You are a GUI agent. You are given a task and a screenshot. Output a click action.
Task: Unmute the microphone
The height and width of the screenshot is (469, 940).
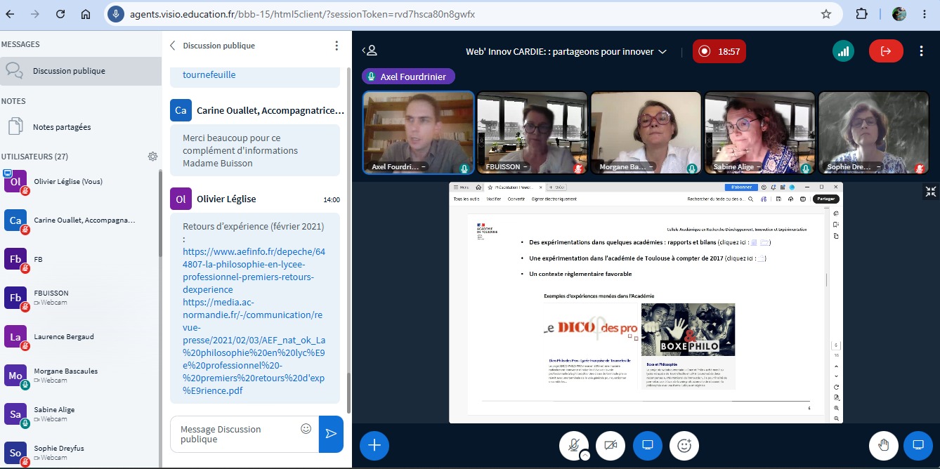click(x=574, y=445)
